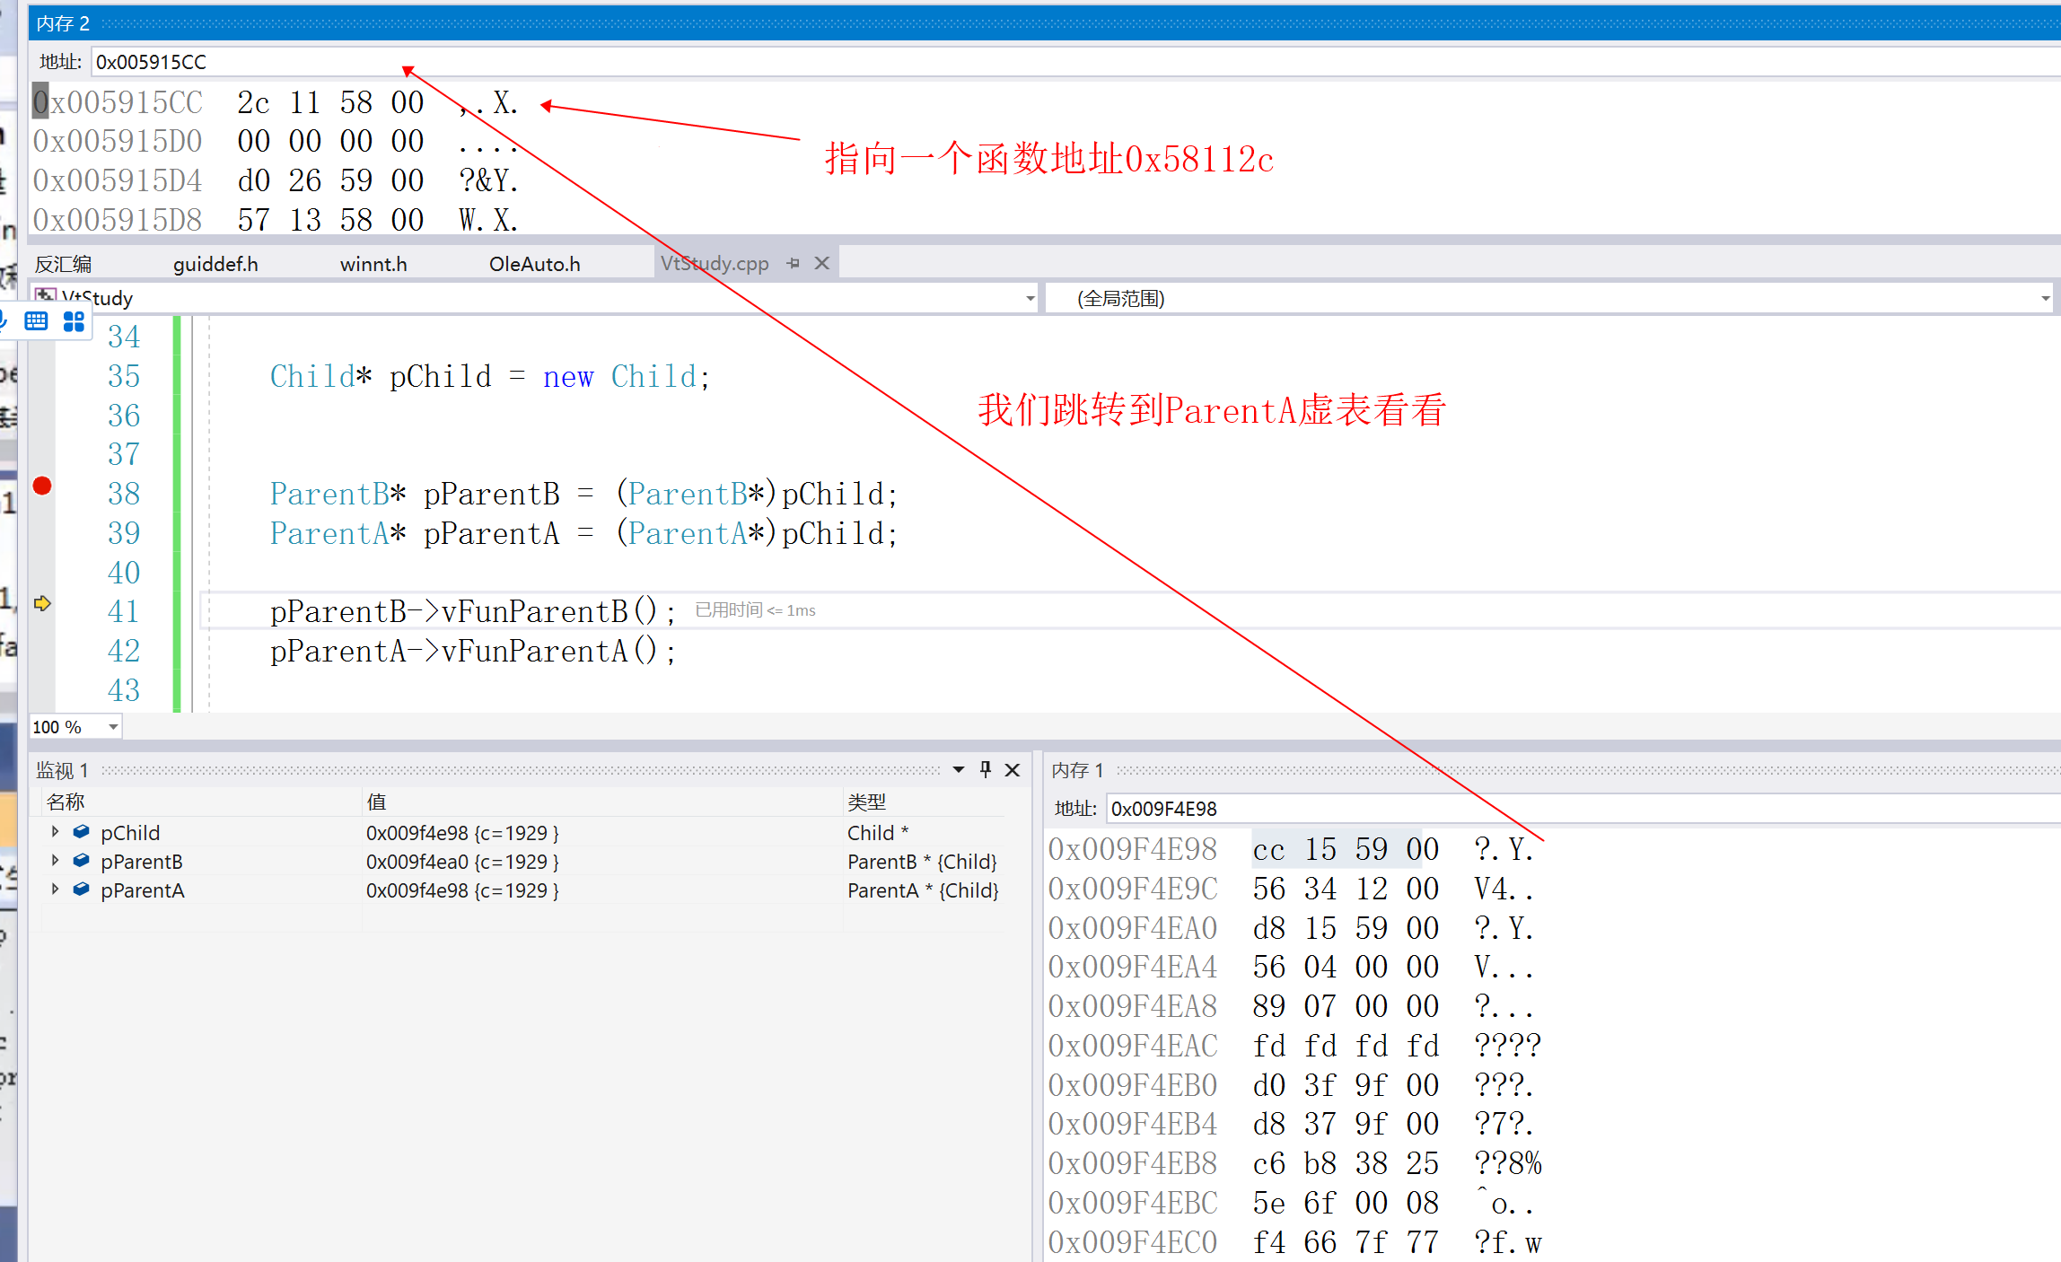Screen dimensions: 2061x1262
Task: Switch to the OleAuto.h tab
Action: click(x=534, y=264)
